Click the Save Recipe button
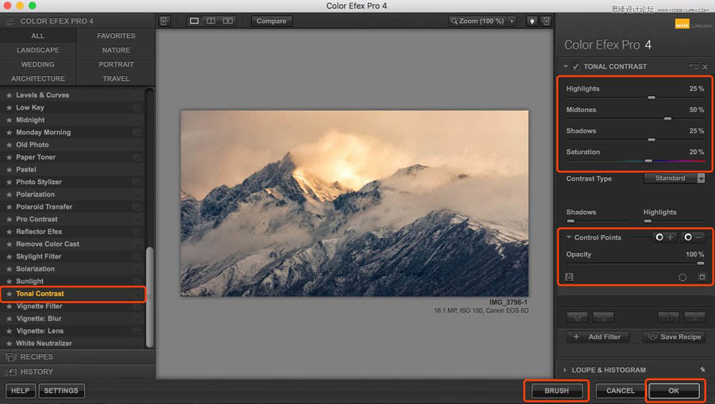The height and width of the screenshot is (404, 715). (x=674, y=337)
